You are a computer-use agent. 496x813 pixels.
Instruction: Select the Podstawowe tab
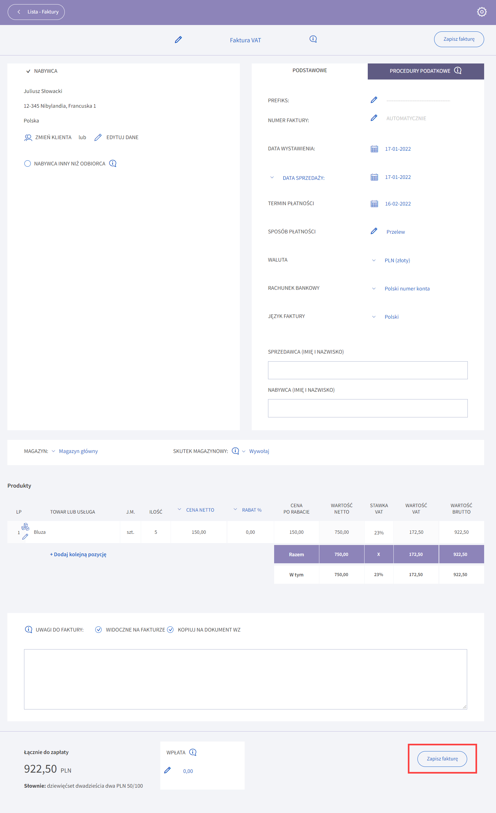click(x=309, y=71)
